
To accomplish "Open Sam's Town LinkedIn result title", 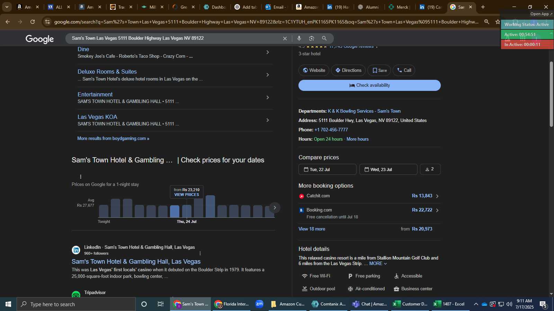I will click(x=136, y=262).
